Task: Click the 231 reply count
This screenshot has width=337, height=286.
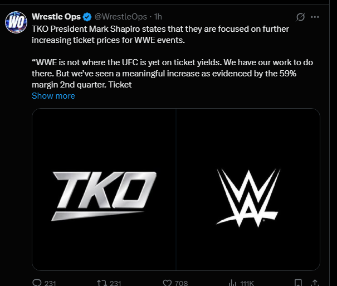Action: (x=51, y=283)
